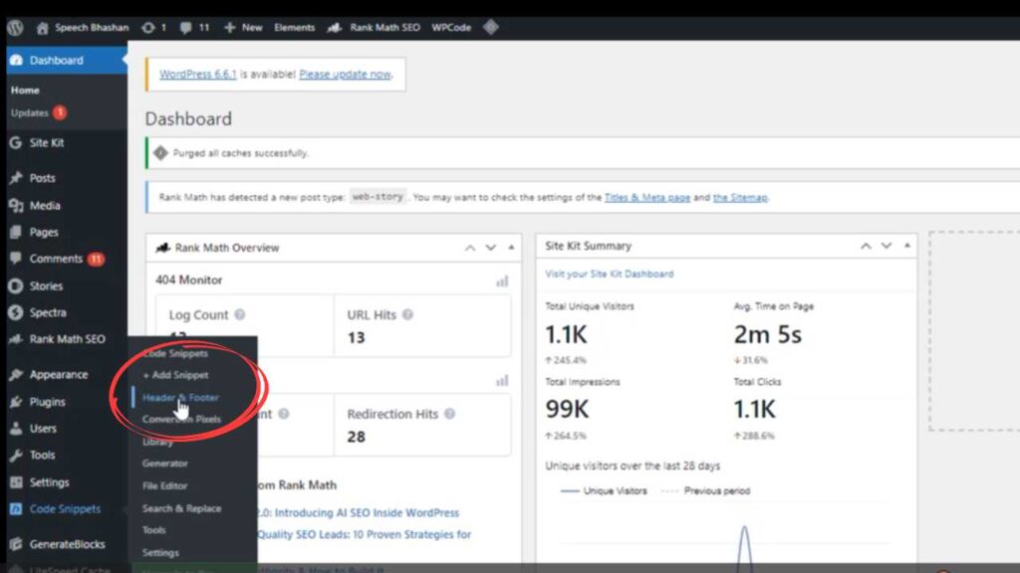Click the Site Kit icon in the sidebar
This screenshot has height=573, width=1020.
[16, 143]
